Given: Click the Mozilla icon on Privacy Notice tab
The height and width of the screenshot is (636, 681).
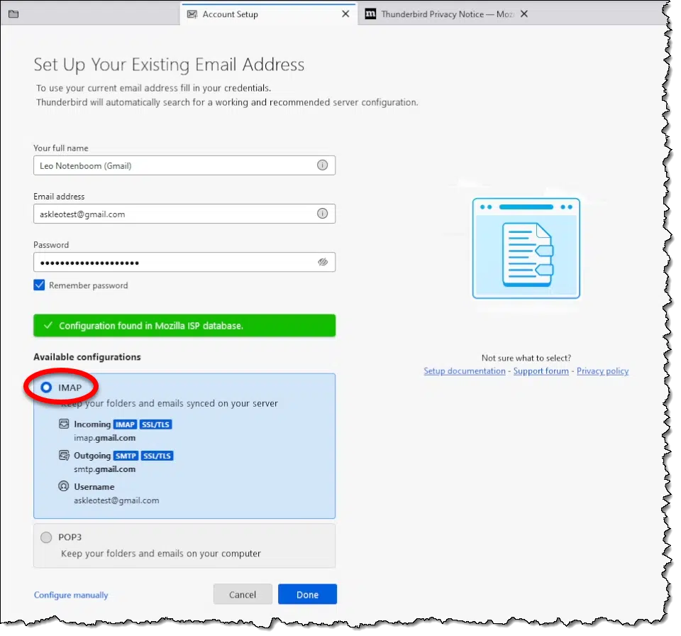Looking at the screenshot, I should [370, 14].
